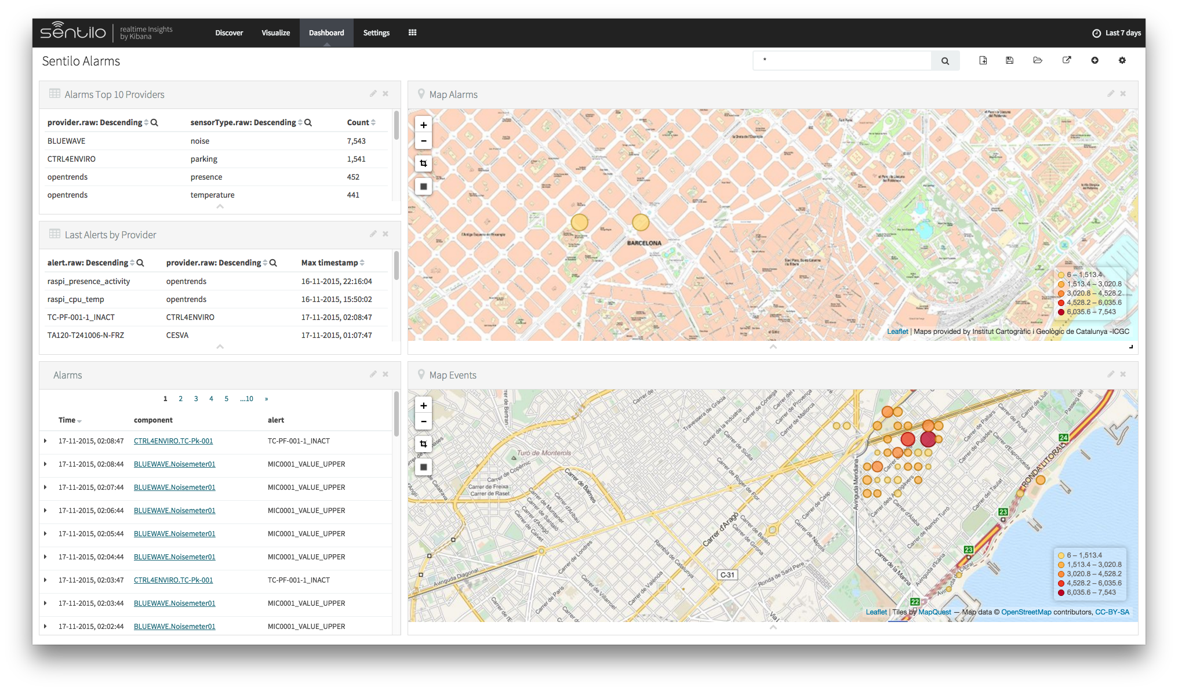Image resolution: width=1178 pixels, height=691 pixels.
Task: Remove the Alarms panel
Action: point(386,374)
